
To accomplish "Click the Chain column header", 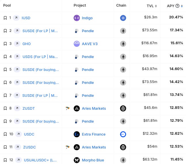I will tap(121, 5).
